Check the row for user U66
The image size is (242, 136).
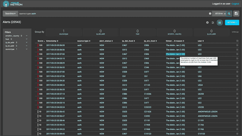coord(237,76)
